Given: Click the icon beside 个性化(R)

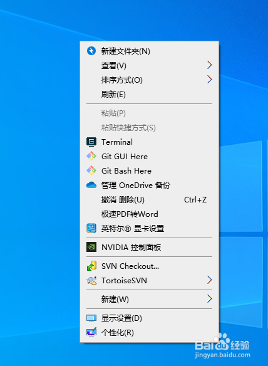Looking at the screenshot, I should [91, 332].
